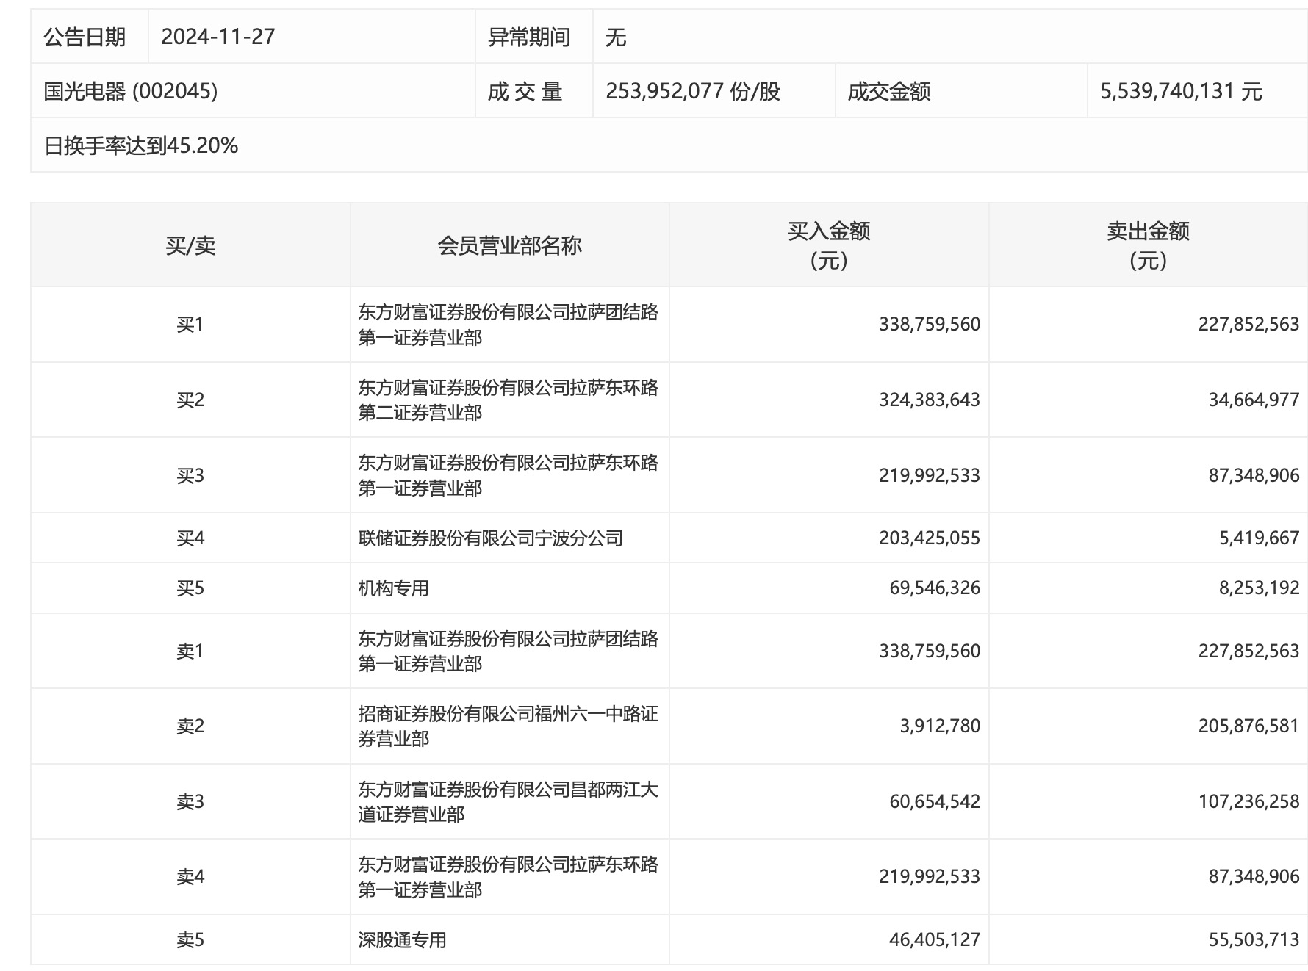Viewport: 1308px width, 971px height.
Task: Click 拉萨东环路第二证券营业部 branch name
Action: (x=509, y=400)
